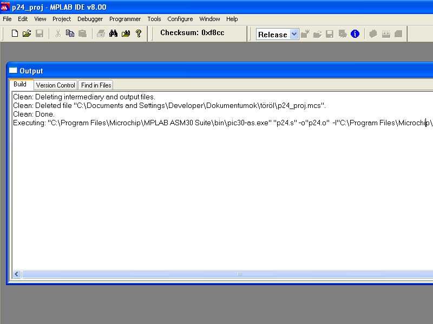Viewport: 433px width, 324px height.
Task: Open the Project menu
Action: (x=62, y=19)
